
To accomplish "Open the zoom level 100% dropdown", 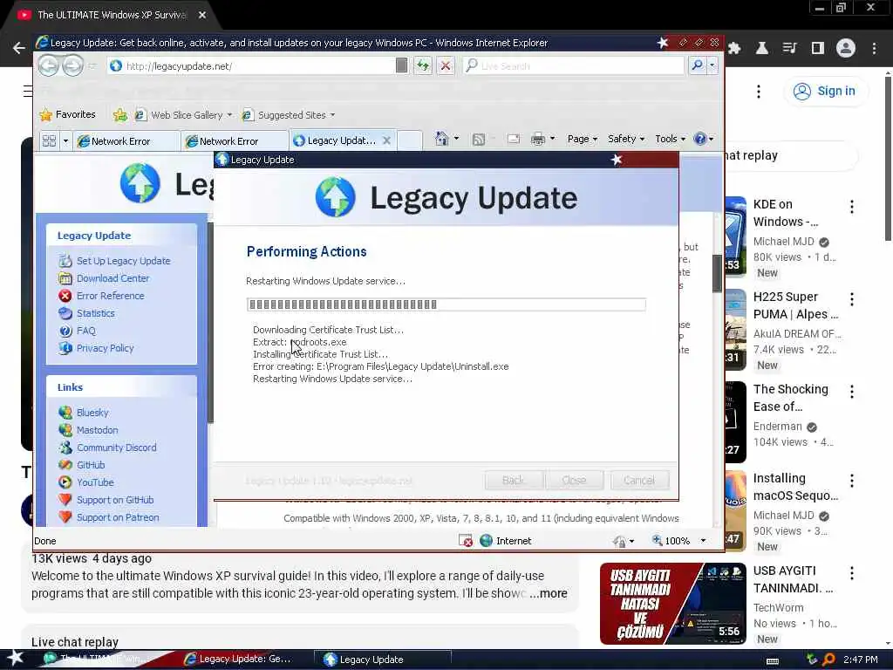I will pyautogui.click(x=704, y=541).
